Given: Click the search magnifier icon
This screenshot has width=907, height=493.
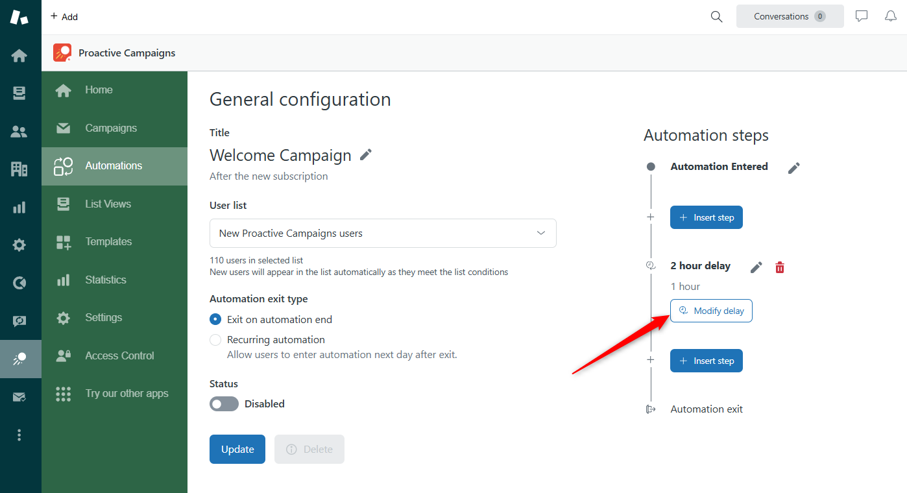Looking at the screenshot, I should (716, 17).
